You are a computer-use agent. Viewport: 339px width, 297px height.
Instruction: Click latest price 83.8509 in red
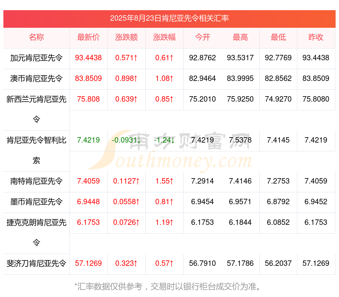(x=88, y=78)
